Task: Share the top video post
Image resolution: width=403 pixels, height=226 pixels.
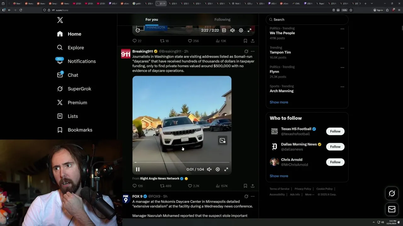Action: click(253, 41)
